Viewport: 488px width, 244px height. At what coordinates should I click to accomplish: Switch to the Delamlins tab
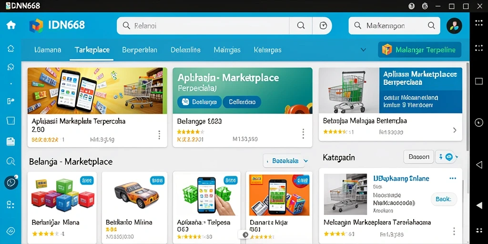(185, 50)
